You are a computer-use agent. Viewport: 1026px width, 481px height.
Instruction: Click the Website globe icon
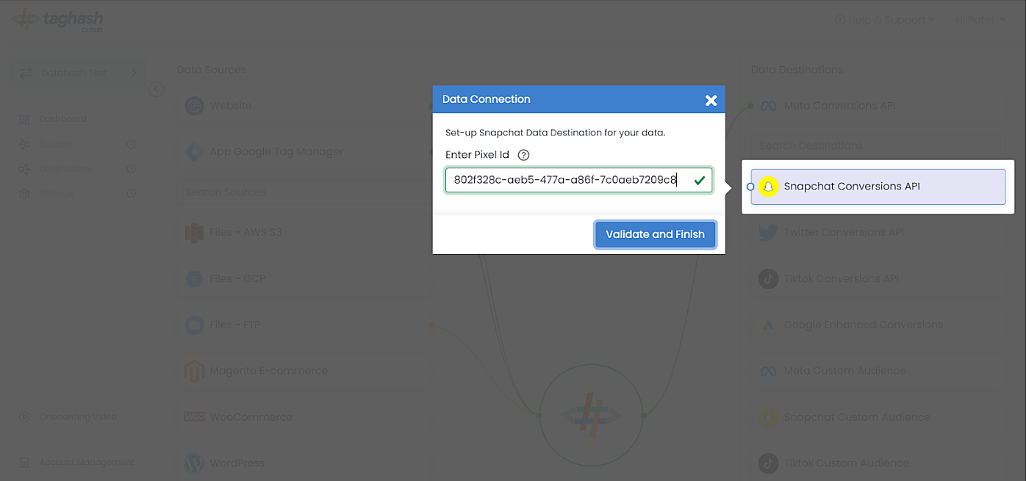click(x=194, y=106)
